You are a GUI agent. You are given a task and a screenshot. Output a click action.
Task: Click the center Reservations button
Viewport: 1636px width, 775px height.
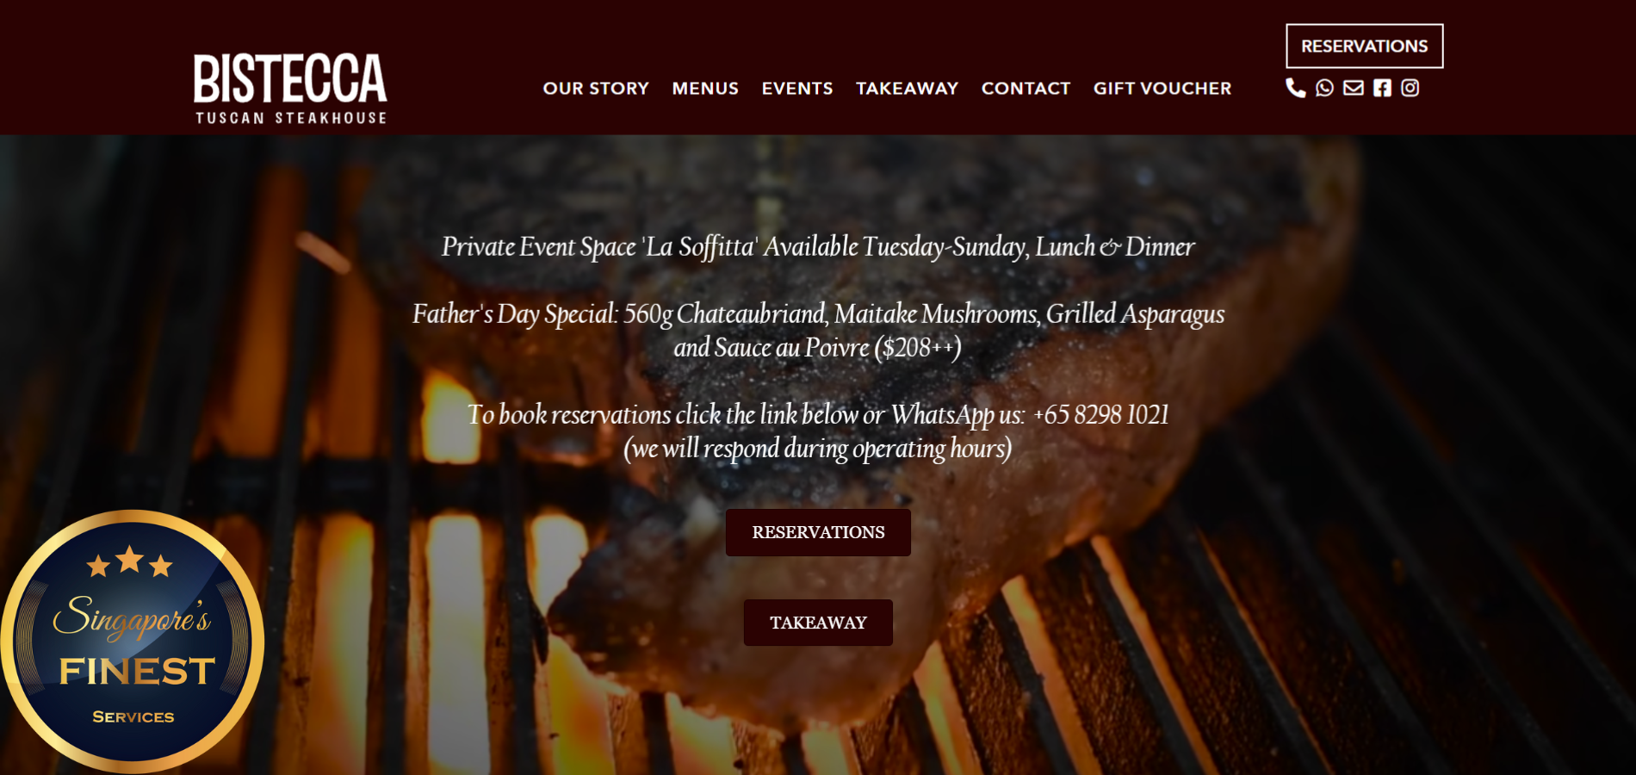pos(818,532)
